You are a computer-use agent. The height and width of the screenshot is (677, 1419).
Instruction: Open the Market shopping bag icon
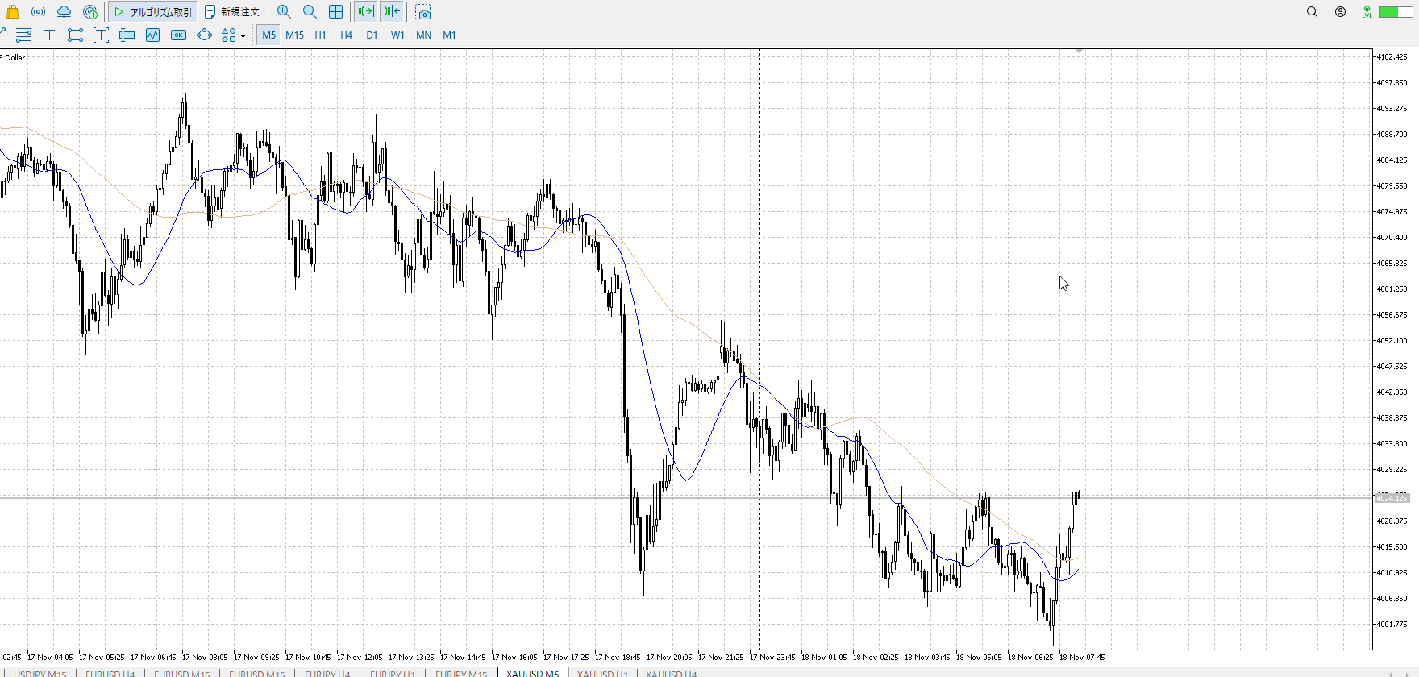(12, 12)
